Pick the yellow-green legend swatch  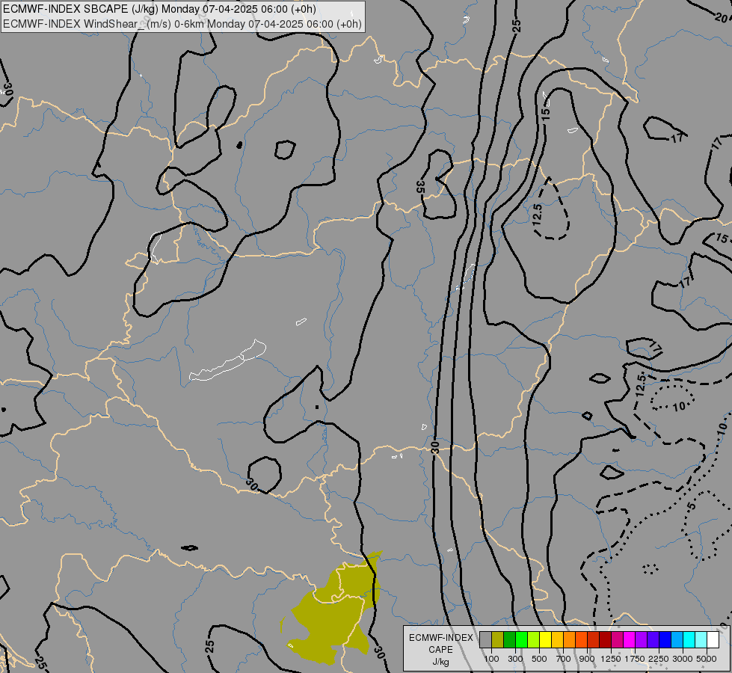click(x=533, y=639)
